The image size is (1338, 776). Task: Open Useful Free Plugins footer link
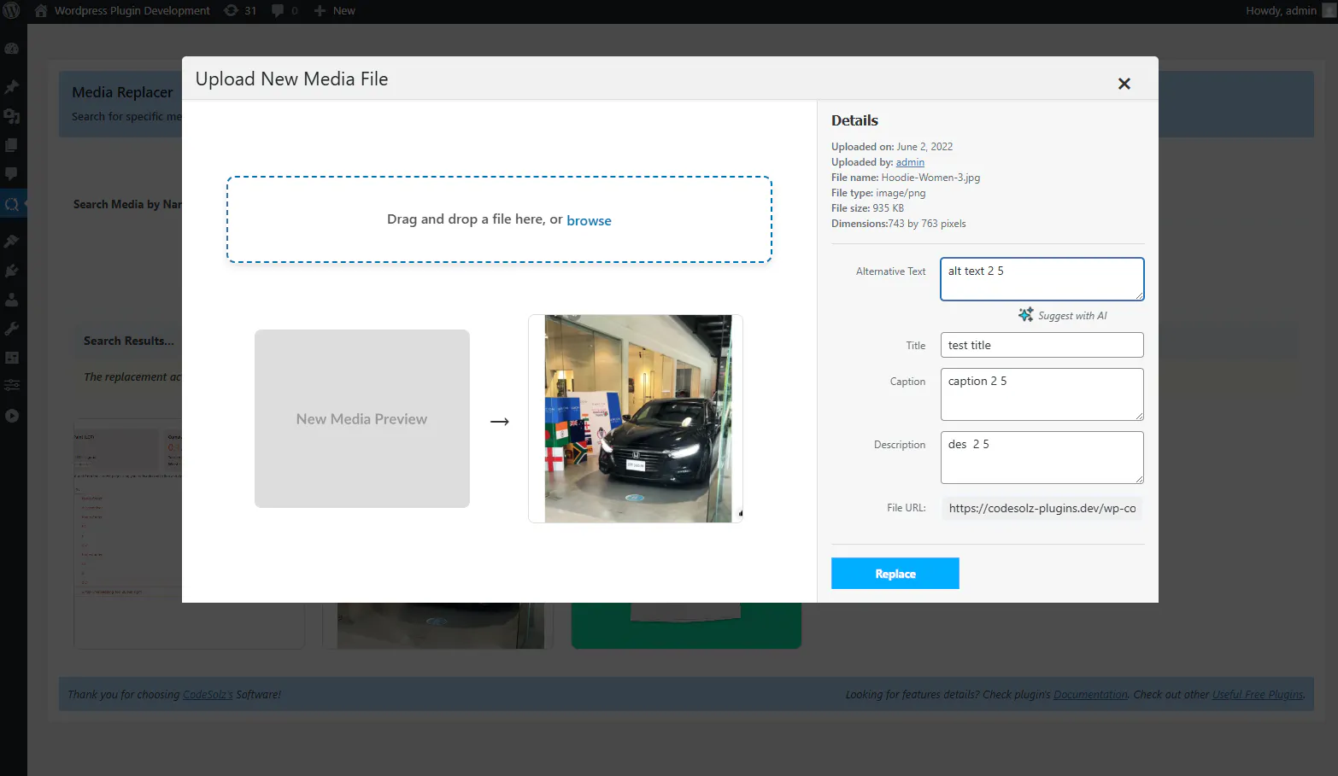pos(1258,695)
